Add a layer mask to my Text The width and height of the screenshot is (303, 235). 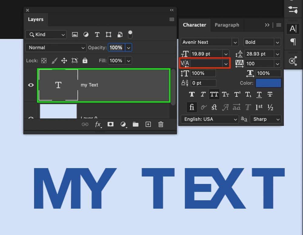pos(110,124)
